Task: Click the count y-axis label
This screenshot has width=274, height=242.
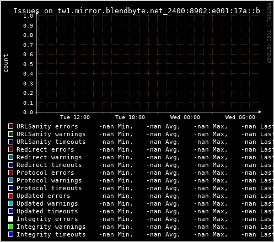Action: pos(6,63)
